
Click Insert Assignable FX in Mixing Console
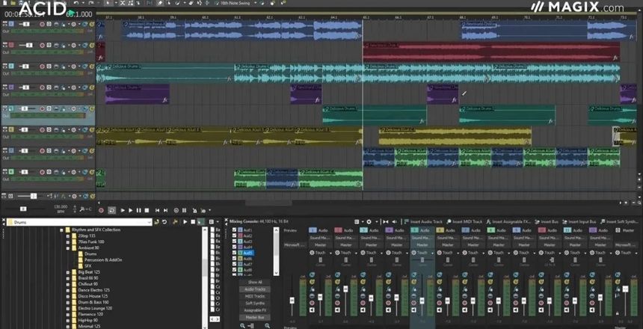point(509,222)
